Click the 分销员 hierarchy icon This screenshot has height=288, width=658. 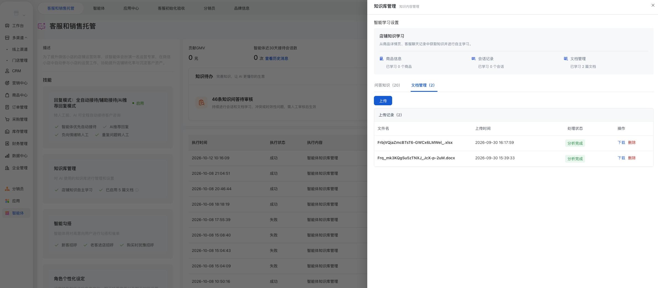pyautogui.click(x=7, y=189)
